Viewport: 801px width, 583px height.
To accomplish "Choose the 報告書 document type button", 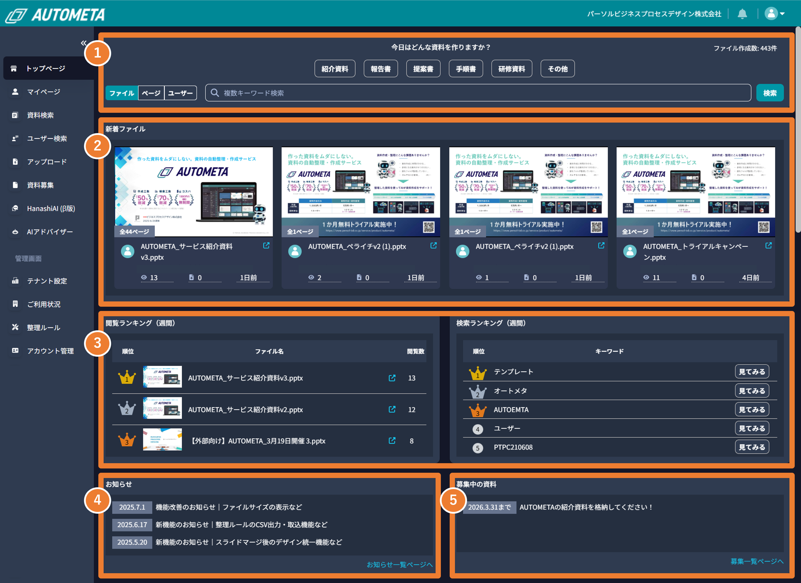I will pos(381,69).
